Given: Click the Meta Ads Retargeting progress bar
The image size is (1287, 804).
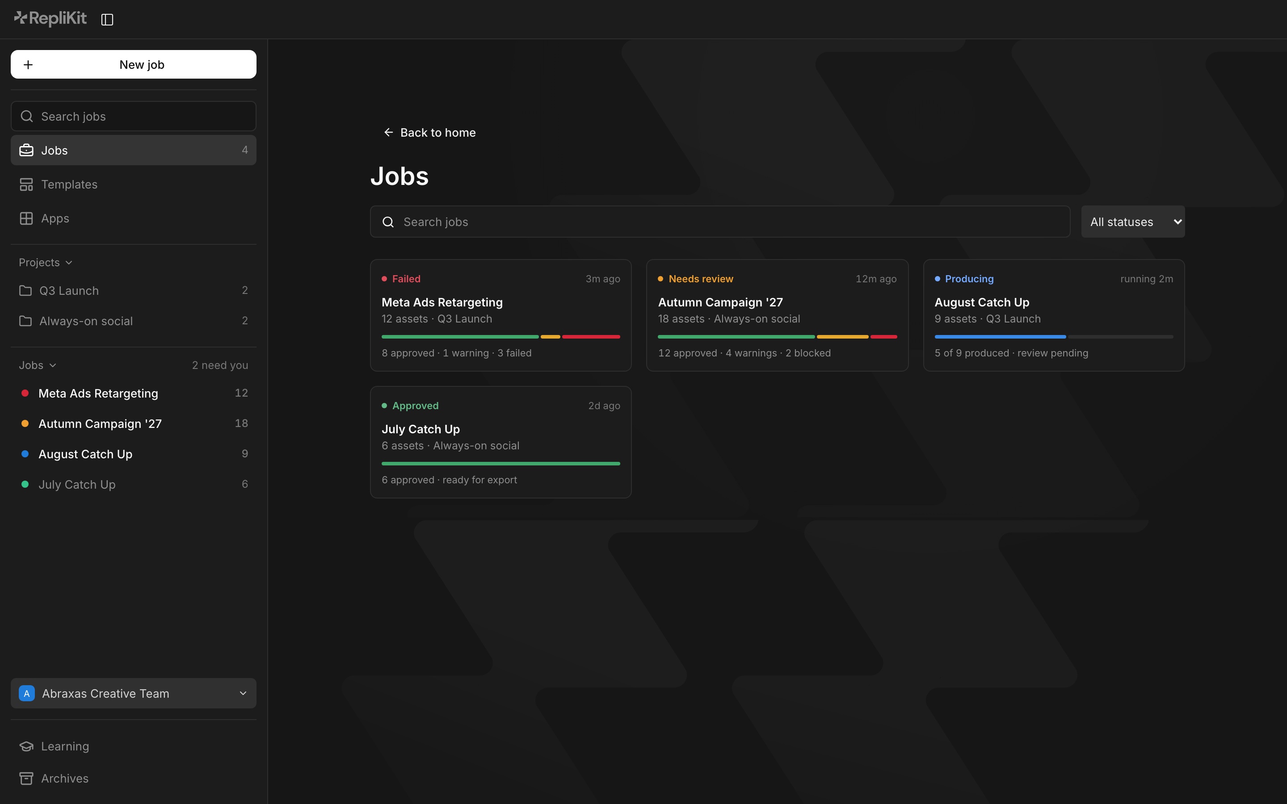Looking at the screenshot, I should (500, 337).
